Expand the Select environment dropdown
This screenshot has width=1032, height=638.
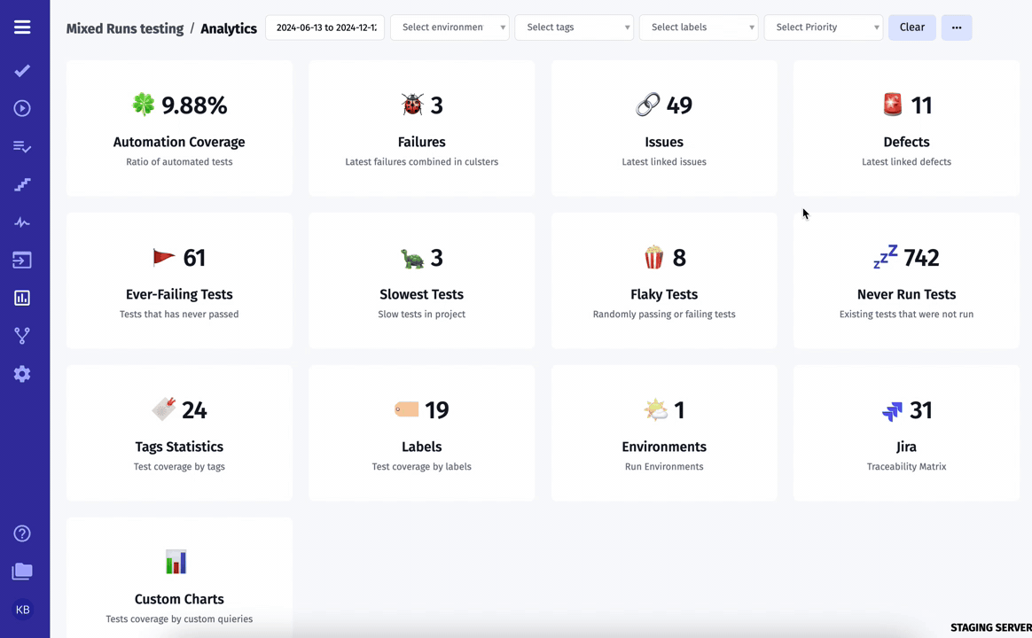pos(450,27)
